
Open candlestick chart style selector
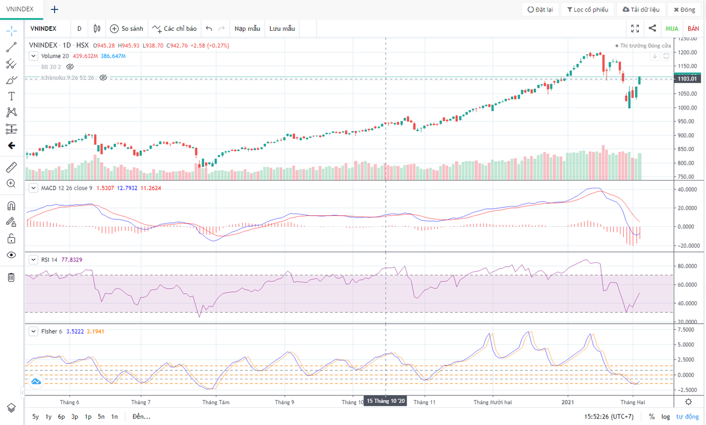tap(97, 29)
